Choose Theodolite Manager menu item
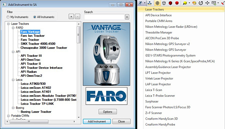This screenshot has width=225, height=129. click(159, 33)
